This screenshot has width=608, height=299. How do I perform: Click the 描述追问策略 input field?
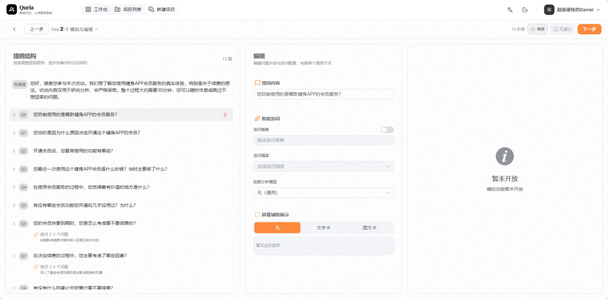point(323,140)
